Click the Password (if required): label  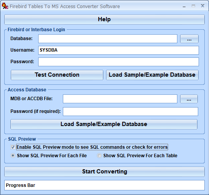point(35,111)
